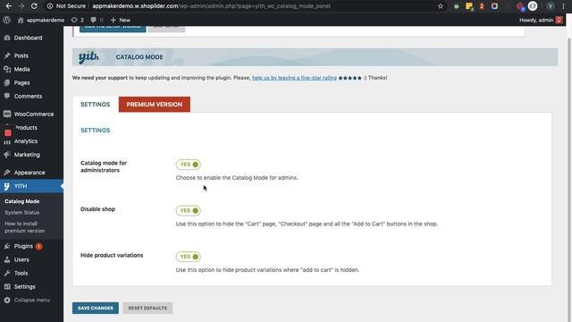Collapse the admin sidebar menu
572x322 pixels.
(x=32, y=301)
